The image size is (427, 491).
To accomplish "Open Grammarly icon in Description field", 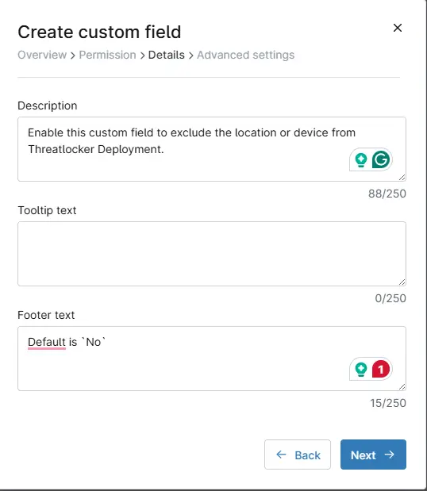I will [381, 159].
